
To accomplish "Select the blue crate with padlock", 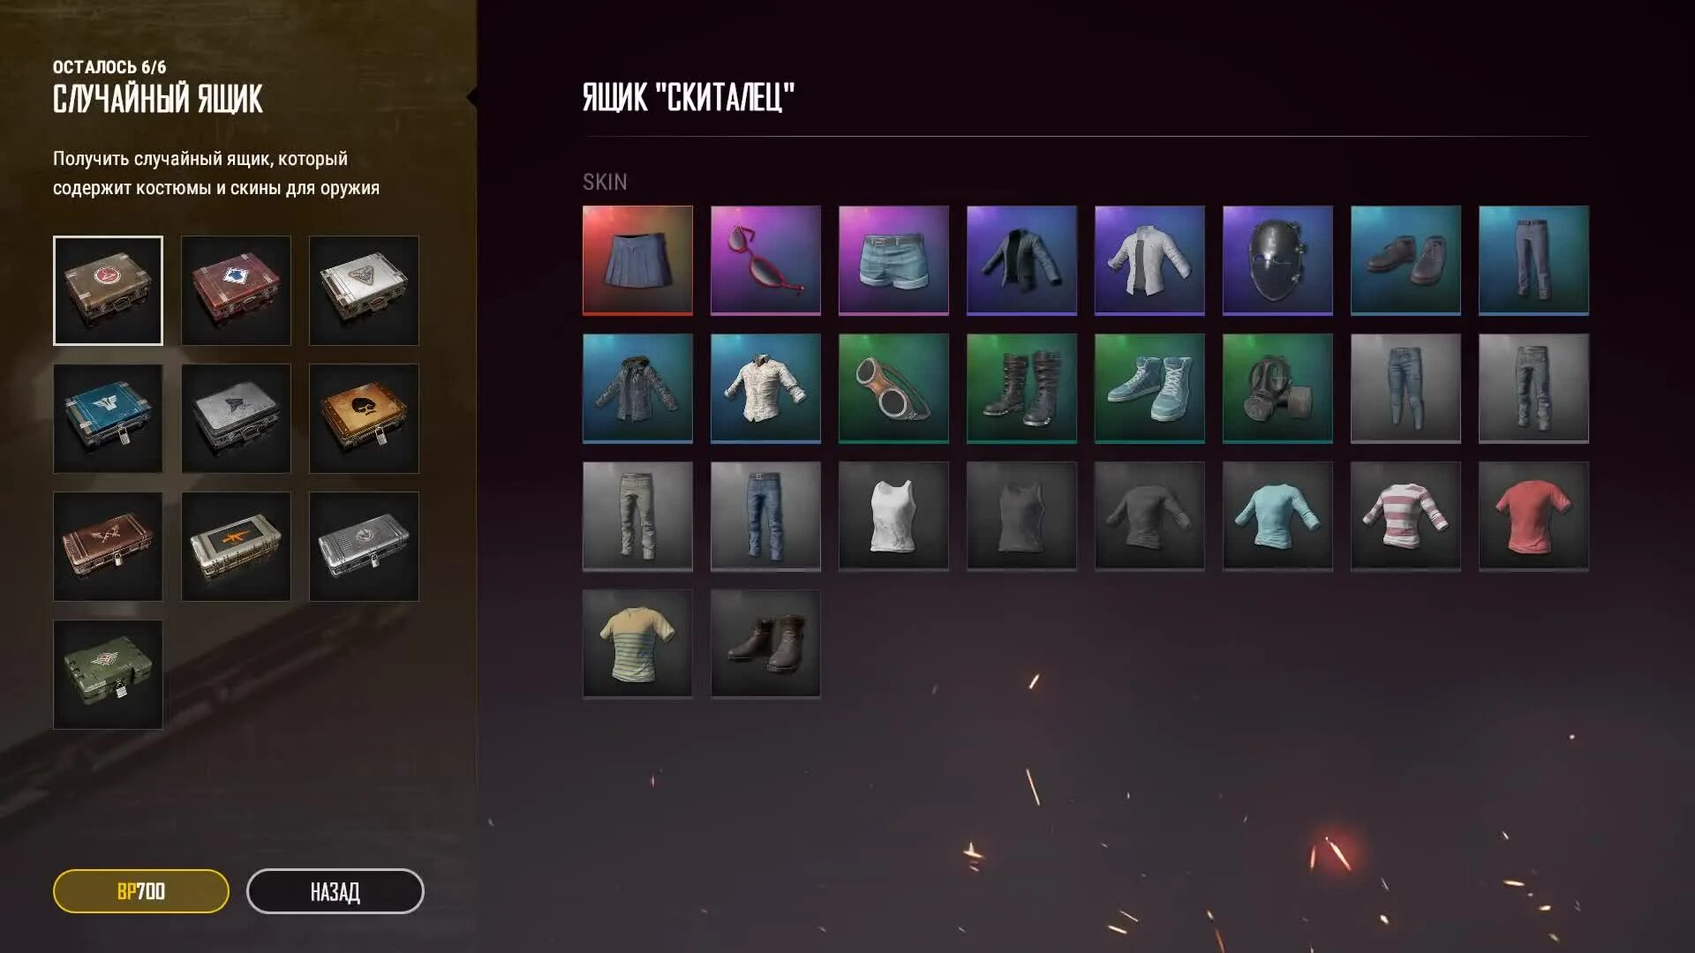I will [108, 418].
